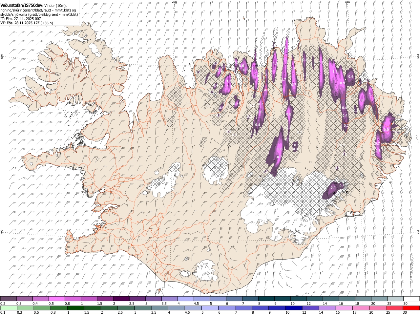This screenshot has height=315, width=420.
Task: Click the white swatch after 30 in the top legend
Action: point(411,299)
